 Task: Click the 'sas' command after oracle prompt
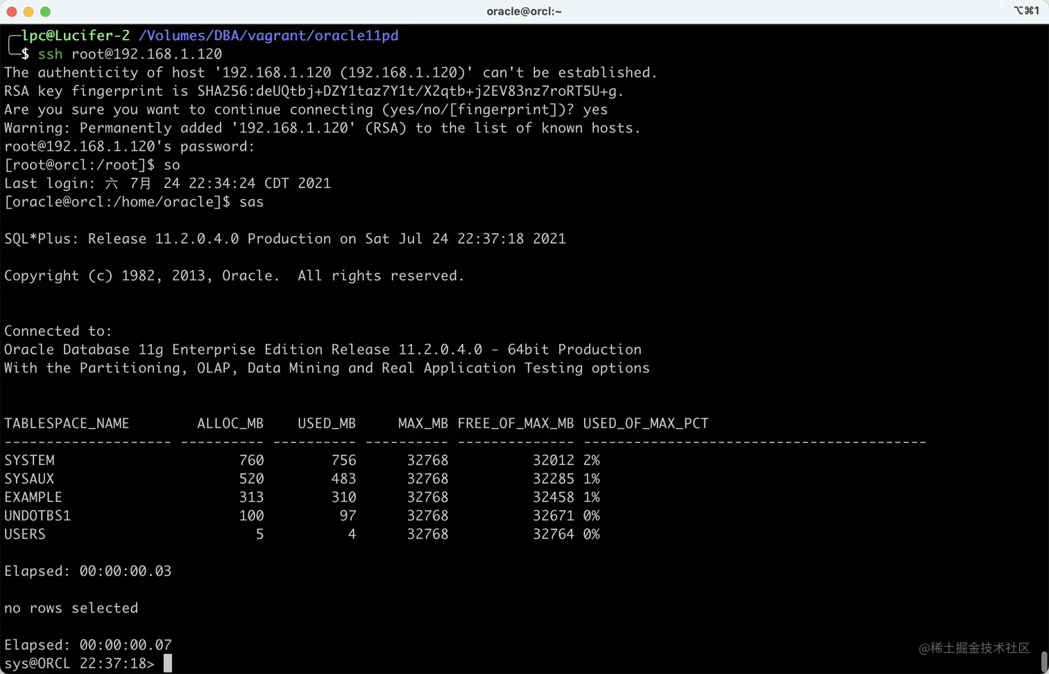tap(251, 202)
